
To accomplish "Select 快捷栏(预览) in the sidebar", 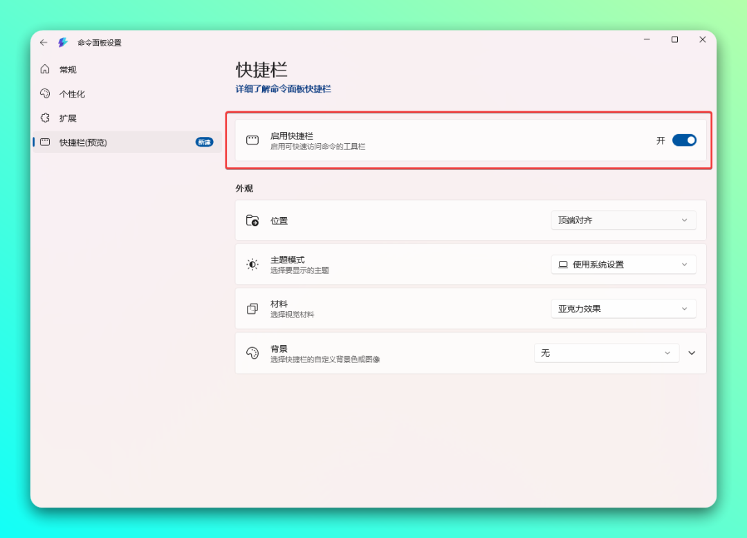I will (83, 142).
